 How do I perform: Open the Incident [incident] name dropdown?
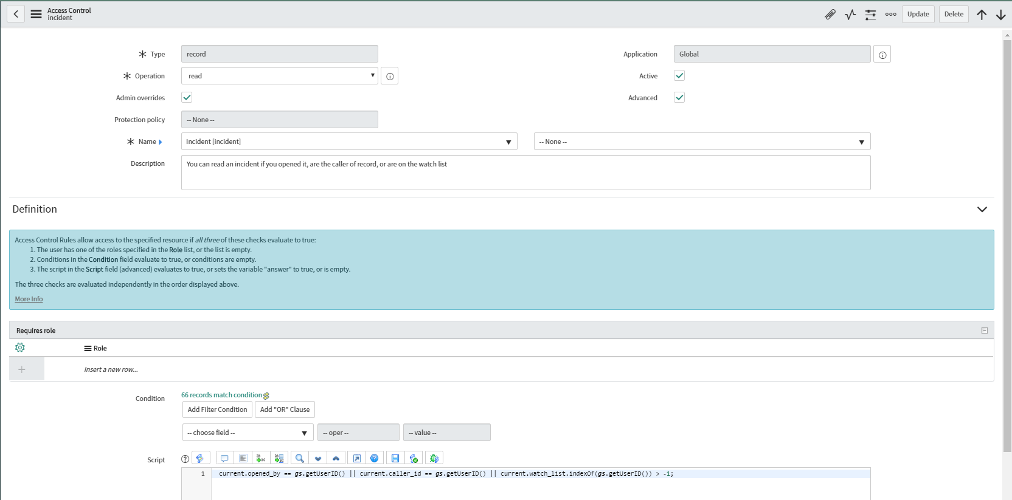(349, 142)
